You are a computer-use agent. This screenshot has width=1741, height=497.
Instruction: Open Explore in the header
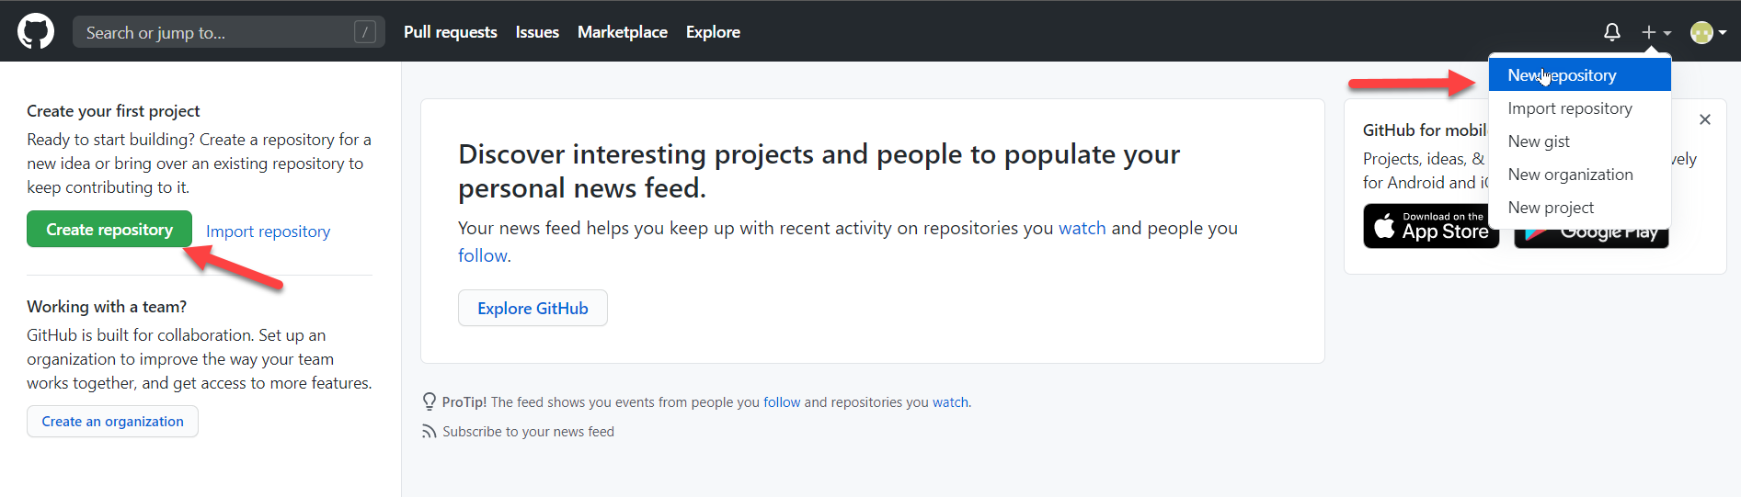coord(713,32)
